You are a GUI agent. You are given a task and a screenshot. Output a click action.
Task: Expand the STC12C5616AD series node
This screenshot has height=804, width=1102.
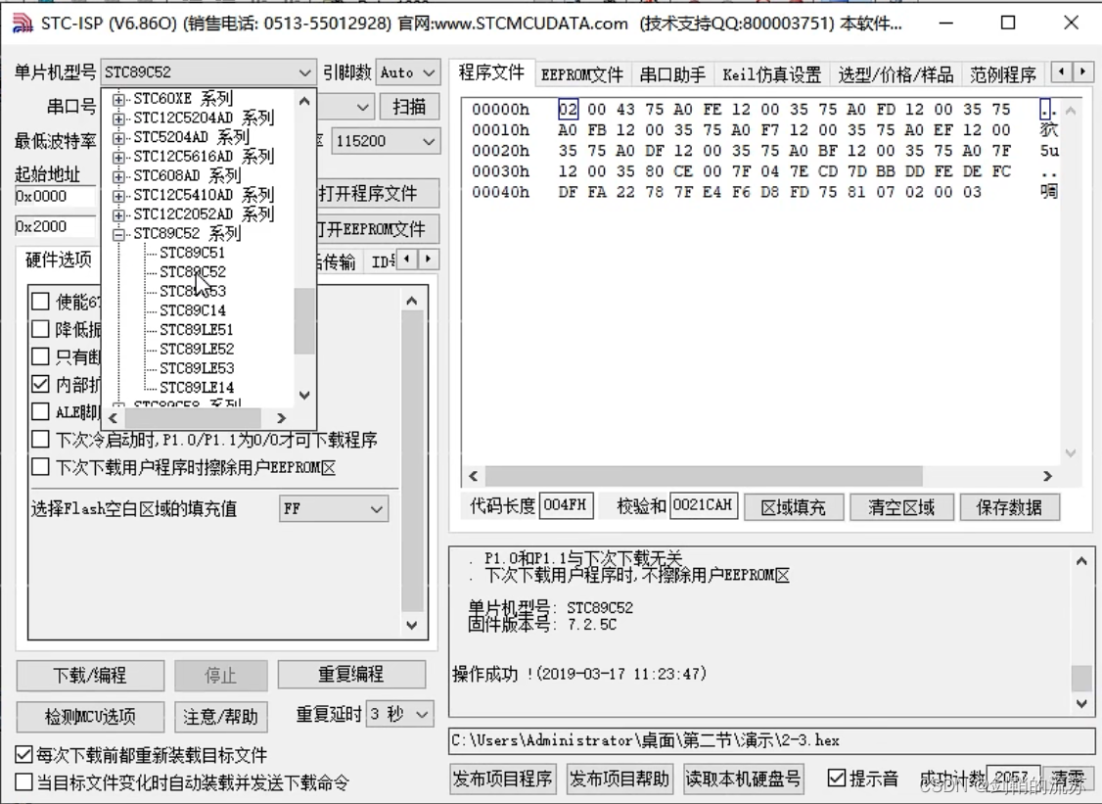point(118,157)
